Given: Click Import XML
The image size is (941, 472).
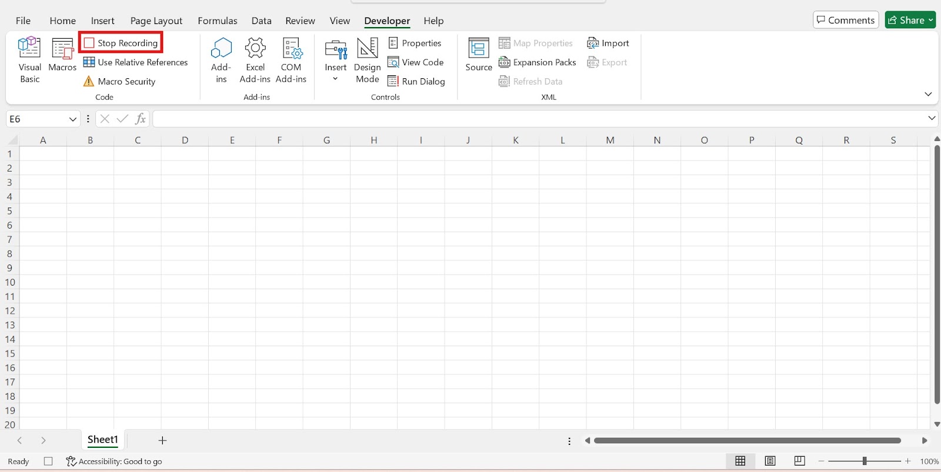Looking at the screenshot, I should tap(608, 43).
